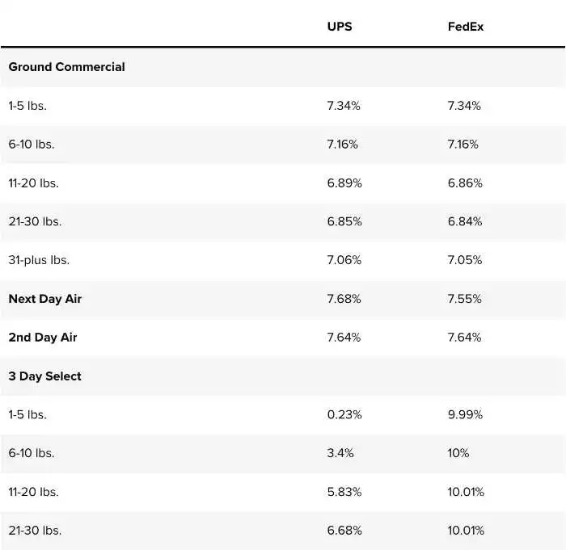Click the UPS column header
This screenshot has width=566, height=550.
(x=340, y=27)
